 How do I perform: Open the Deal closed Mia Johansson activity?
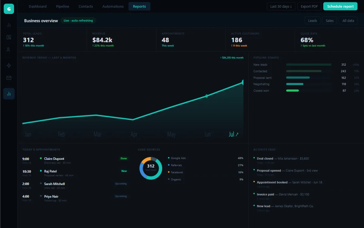pos(306,160)
